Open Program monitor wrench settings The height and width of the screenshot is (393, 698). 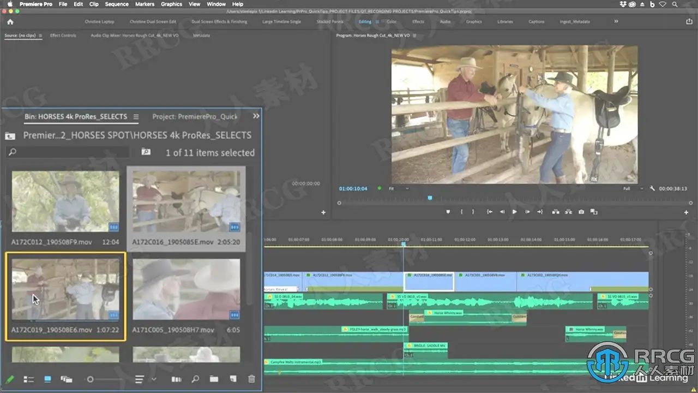click(652, 189)
